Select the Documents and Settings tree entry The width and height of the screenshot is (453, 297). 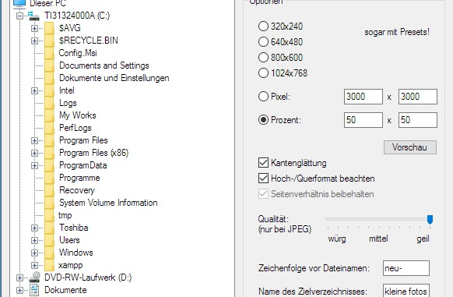click(x=104, y=65)
